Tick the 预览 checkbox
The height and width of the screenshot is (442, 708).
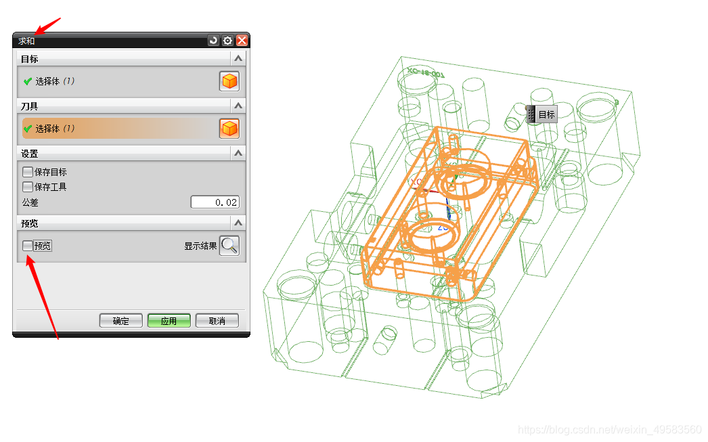click(28, 246)
